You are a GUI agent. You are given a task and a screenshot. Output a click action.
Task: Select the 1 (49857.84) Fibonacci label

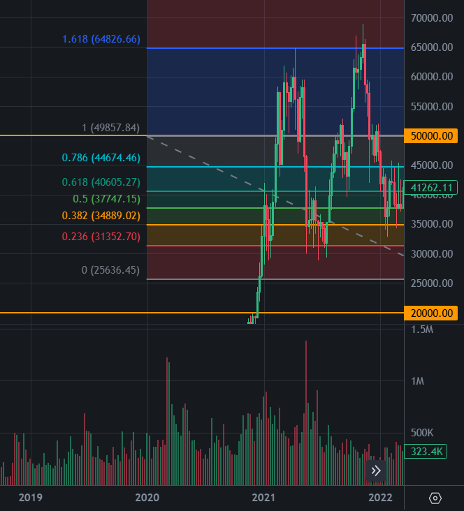(110, 128)
